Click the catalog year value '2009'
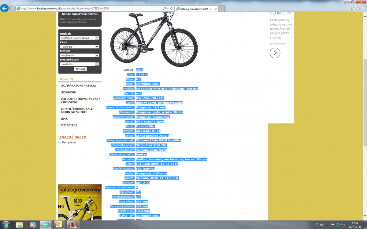 [x=139, y=70]
